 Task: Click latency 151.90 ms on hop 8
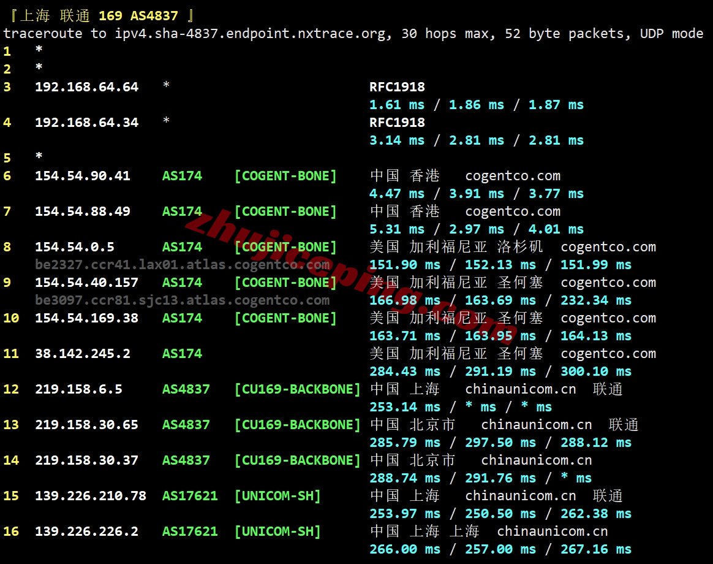(405, 264)
